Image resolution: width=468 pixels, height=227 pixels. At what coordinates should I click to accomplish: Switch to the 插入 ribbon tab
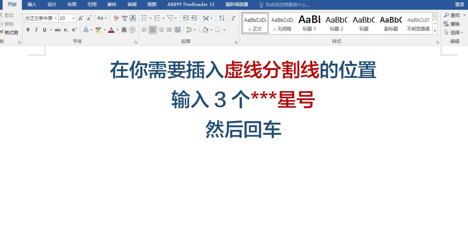pyautogui.click(x=32, y=5)
